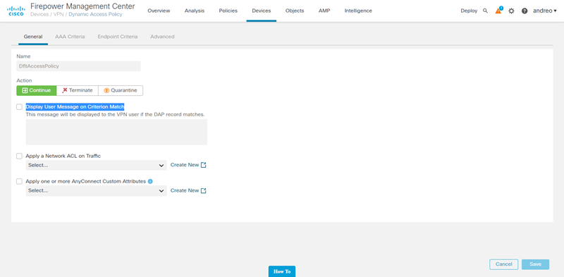Click the AnyConnect Custom Attributes info icon

[150, 181]
